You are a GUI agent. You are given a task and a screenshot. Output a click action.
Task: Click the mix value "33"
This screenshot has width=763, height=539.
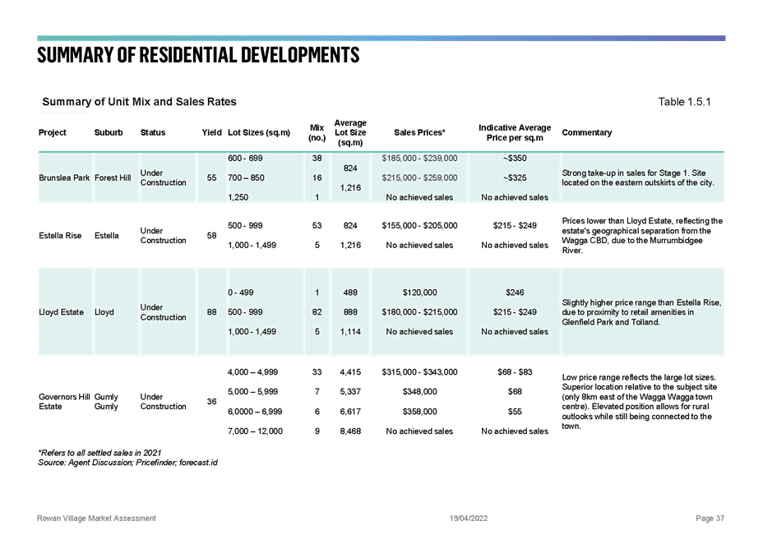317,372
